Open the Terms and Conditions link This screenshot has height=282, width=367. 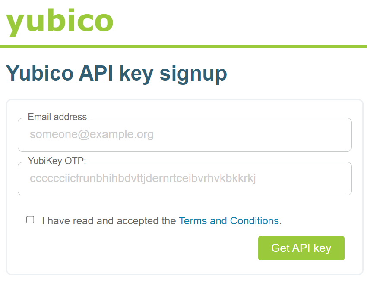point(229,221)
